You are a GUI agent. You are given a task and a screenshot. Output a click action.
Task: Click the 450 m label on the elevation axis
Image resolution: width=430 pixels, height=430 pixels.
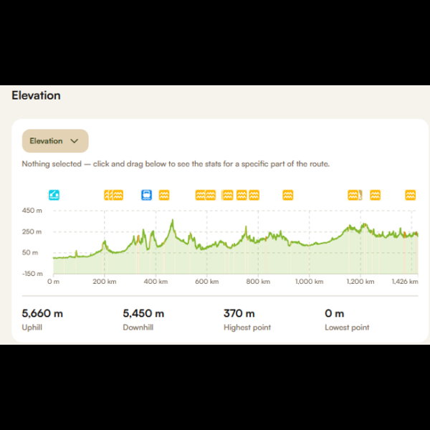coord(32,211)
